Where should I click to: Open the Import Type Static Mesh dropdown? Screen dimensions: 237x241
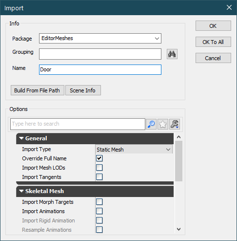coord(134,150)
